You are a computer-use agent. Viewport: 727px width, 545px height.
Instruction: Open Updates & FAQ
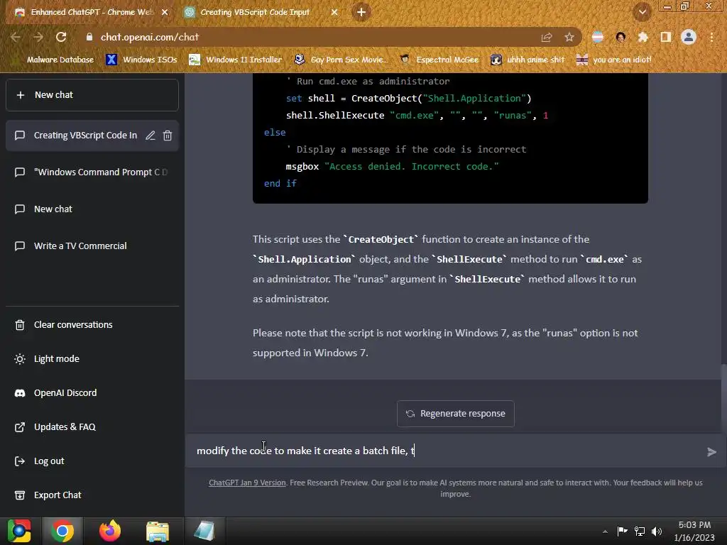tap(92, 426)
